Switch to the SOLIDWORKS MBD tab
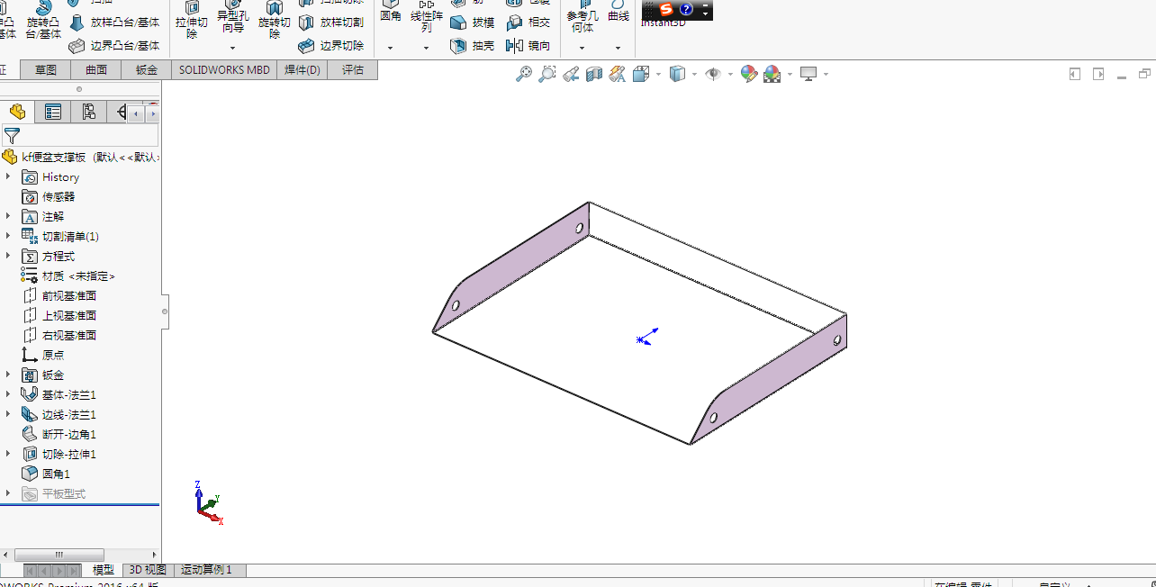The width and height of the screenshot is (1156, 587). [x=224, y=70]
